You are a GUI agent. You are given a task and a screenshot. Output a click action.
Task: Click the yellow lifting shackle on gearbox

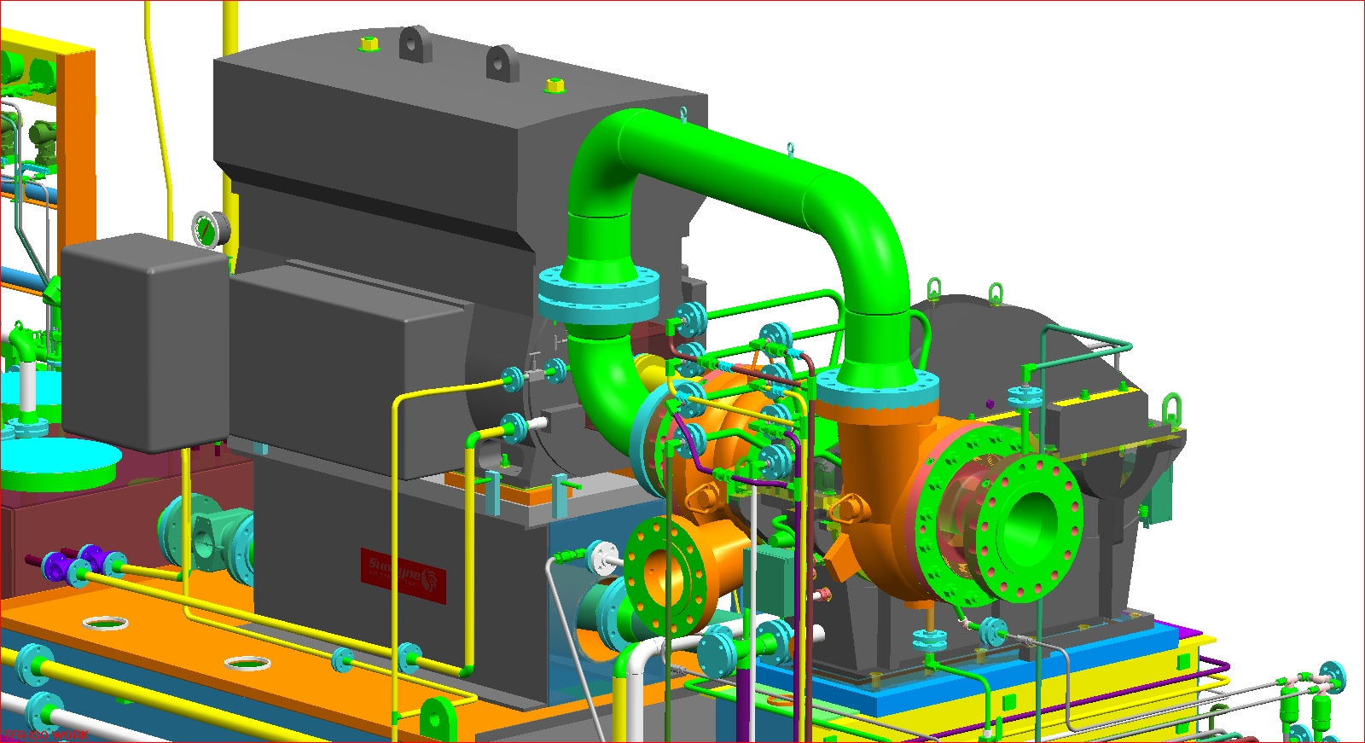pyautogui.click(x=1172, y=411)
